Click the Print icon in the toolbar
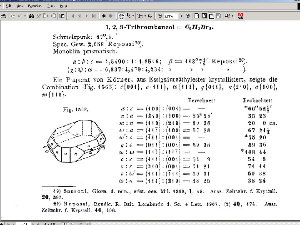Viewport: 300px width, 225px height. pos(3,16)
